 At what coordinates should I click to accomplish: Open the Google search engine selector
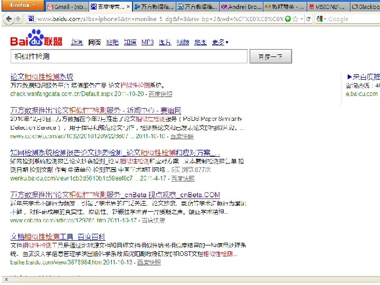(321, 19)
